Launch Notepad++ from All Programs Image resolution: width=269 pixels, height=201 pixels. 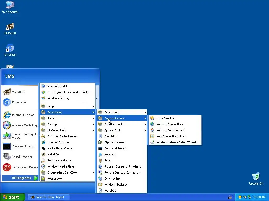[67, 178]
